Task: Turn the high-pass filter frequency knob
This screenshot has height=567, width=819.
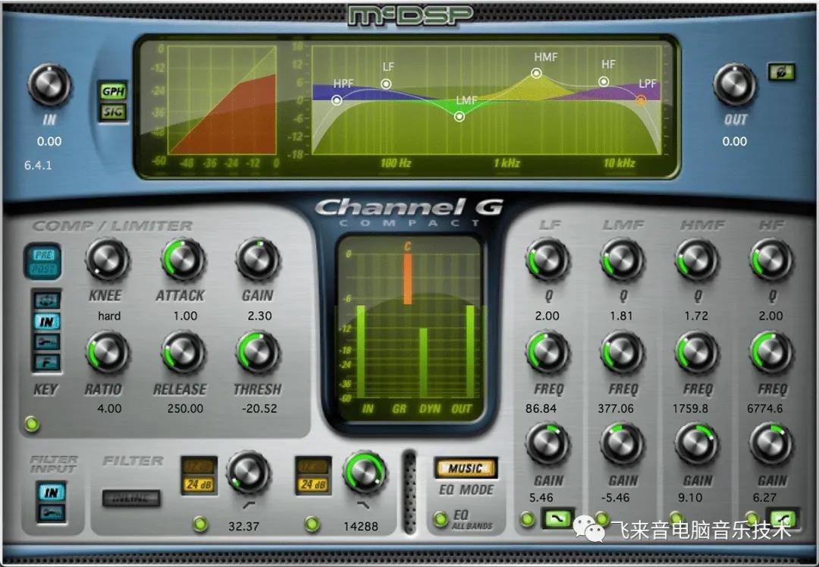Action: pos(248,473)
